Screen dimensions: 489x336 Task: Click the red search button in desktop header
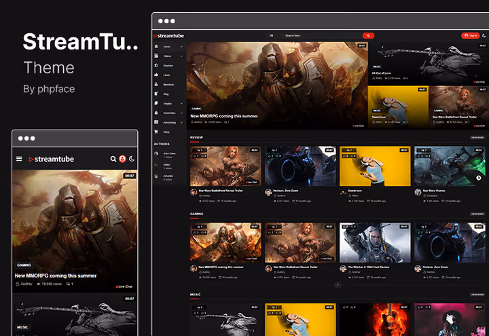point(368,35)
